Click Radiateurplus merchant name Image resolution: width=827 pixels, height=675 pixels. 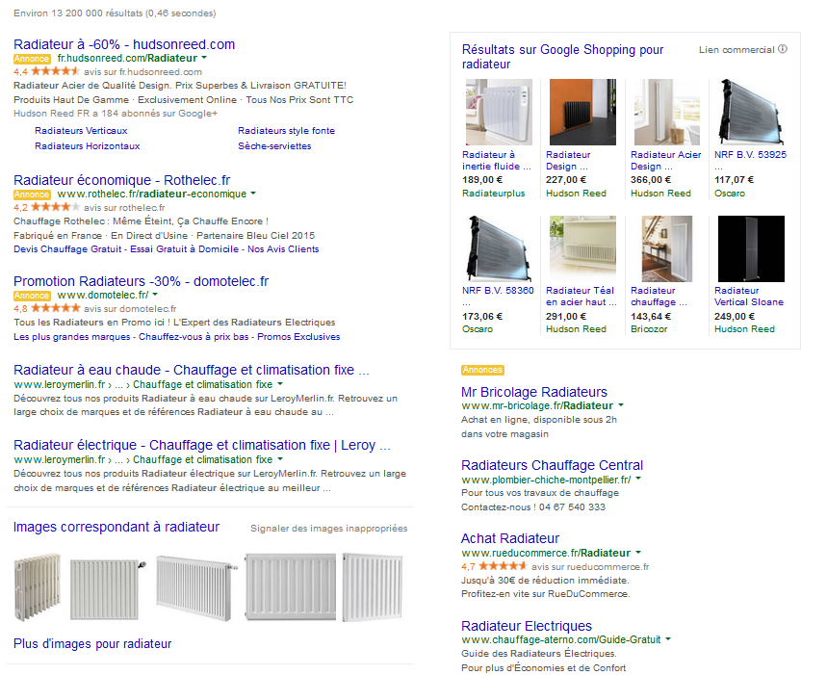pos(493,193)
